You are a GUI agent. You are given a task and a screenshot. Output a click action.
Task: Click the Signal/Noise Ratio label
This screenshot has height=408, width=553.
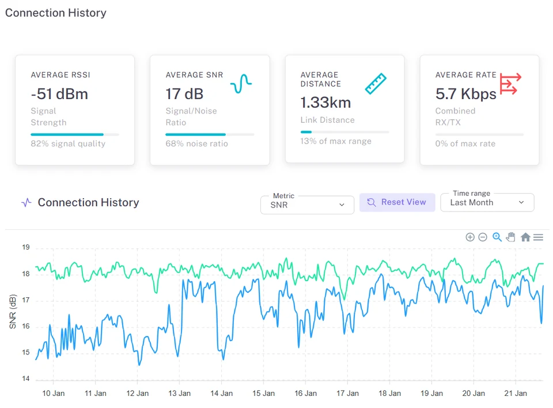pyautogui.click(x=191, y=116)
